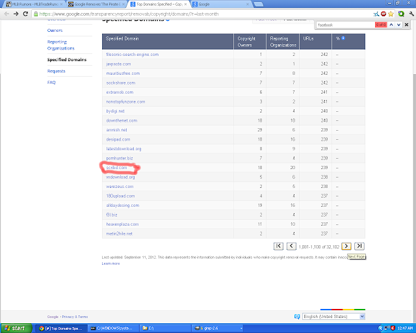Click the red C tray icon
The width and height of the screenshot is (416, 333).
tap(393, 328)
